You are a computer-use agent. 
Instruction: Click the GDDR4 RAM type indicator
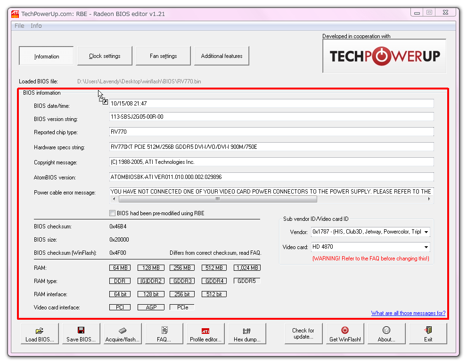point(214,281)
